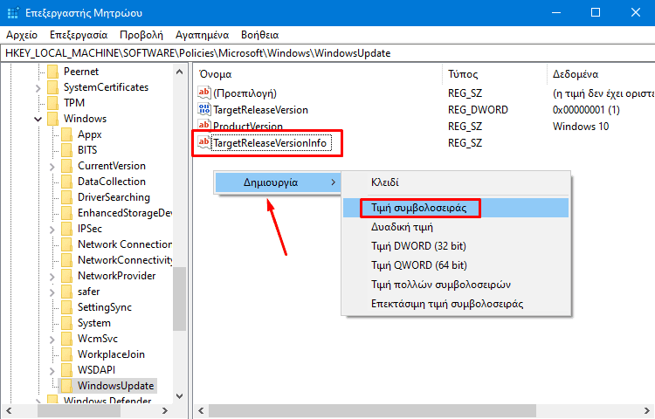Click the Appx folder icon
655x419 pixels.
click(x=67, y=134)
